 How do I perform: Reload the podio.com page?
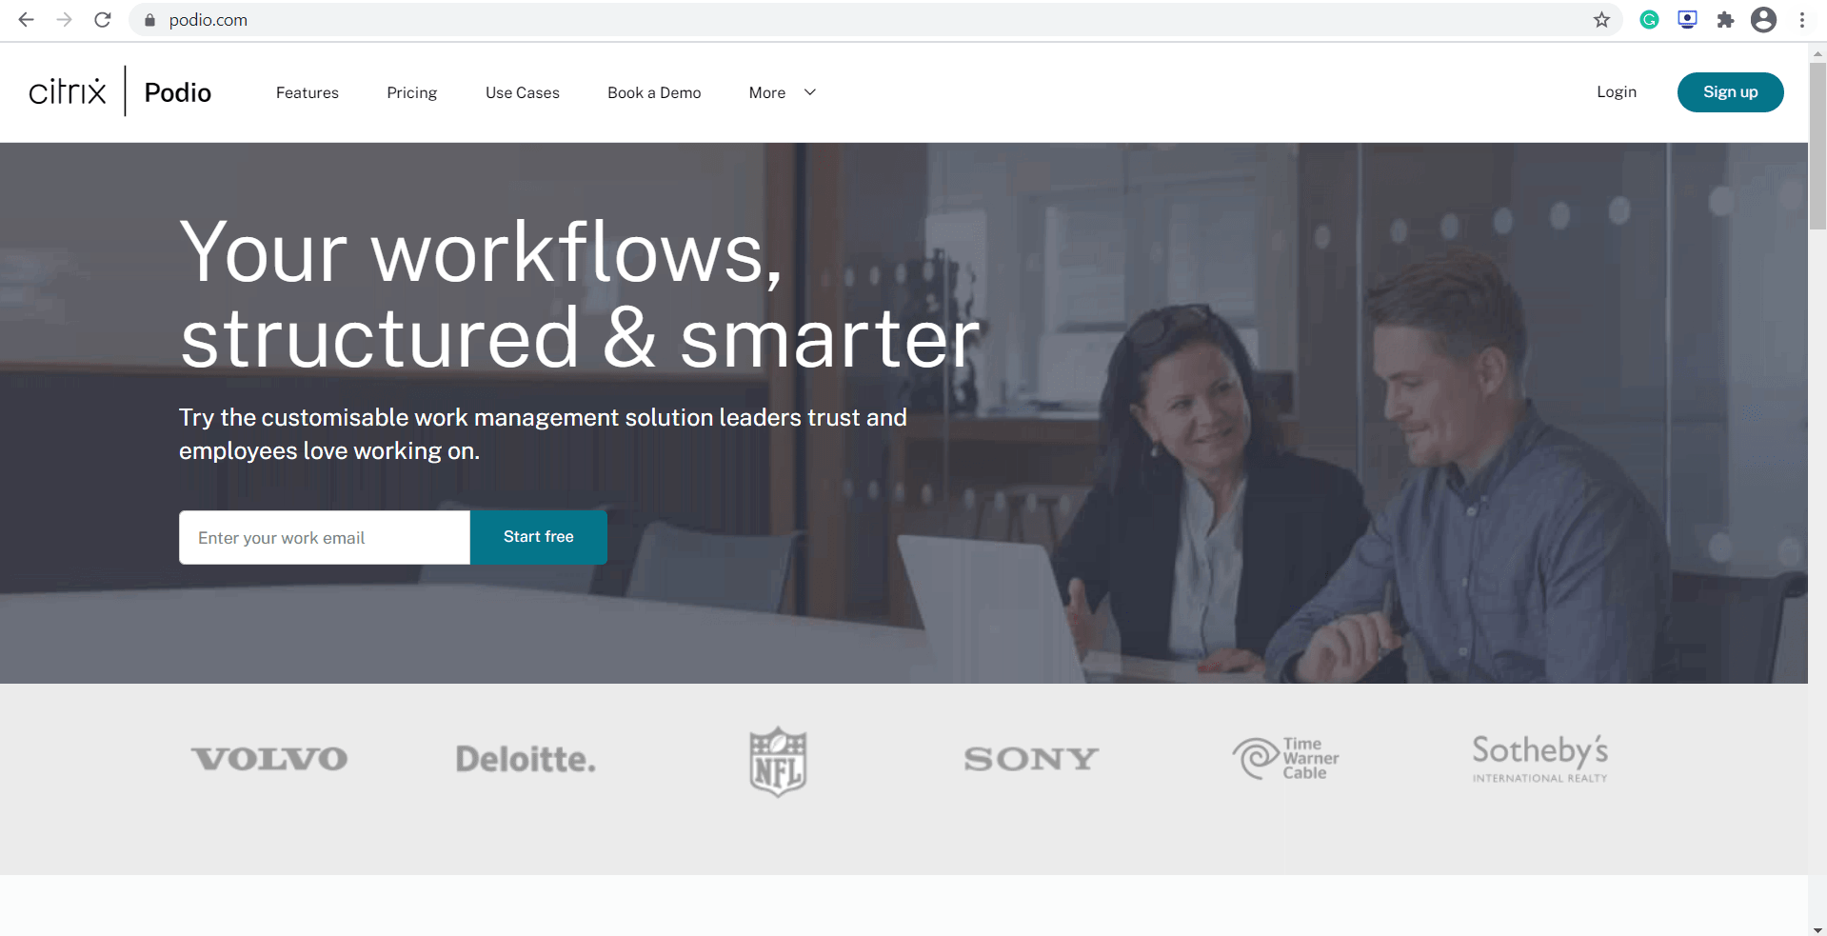point(103,20)
